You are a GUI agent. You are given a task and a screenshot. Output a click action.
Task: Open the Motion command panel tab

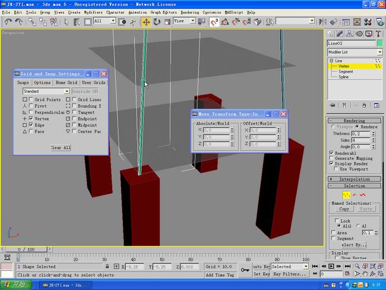(x=359, y=34)
